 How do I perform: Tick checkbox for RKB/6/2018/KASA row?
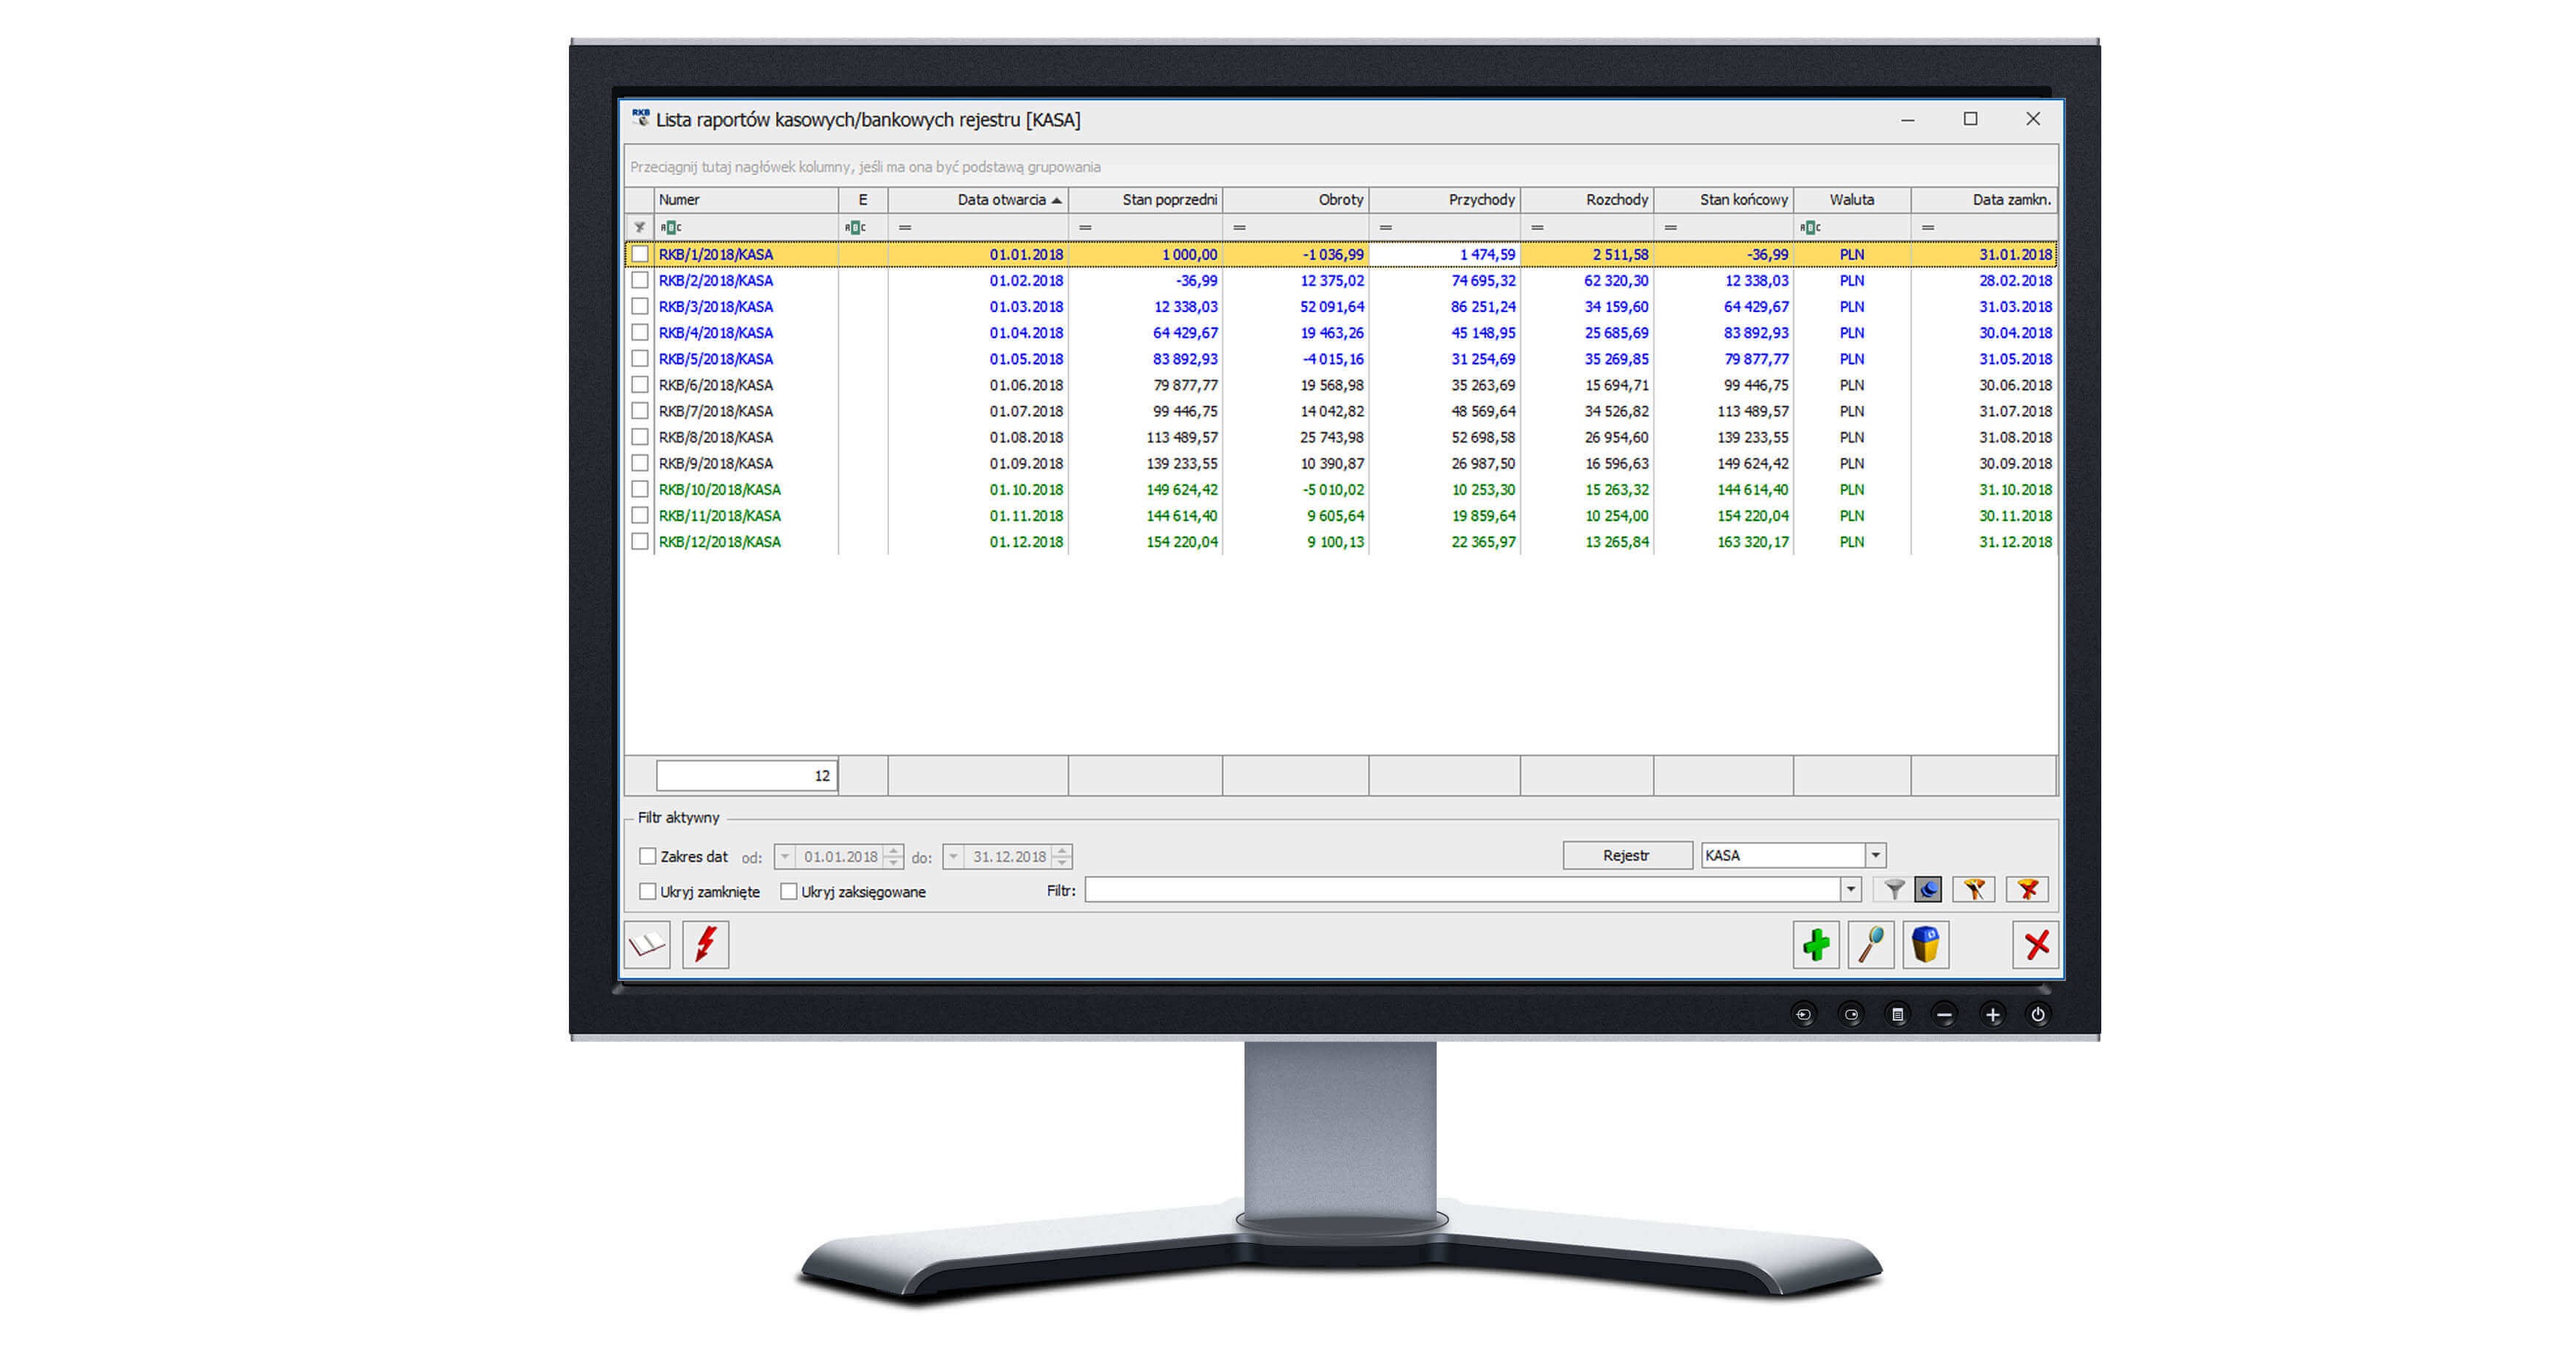[640, 384]
